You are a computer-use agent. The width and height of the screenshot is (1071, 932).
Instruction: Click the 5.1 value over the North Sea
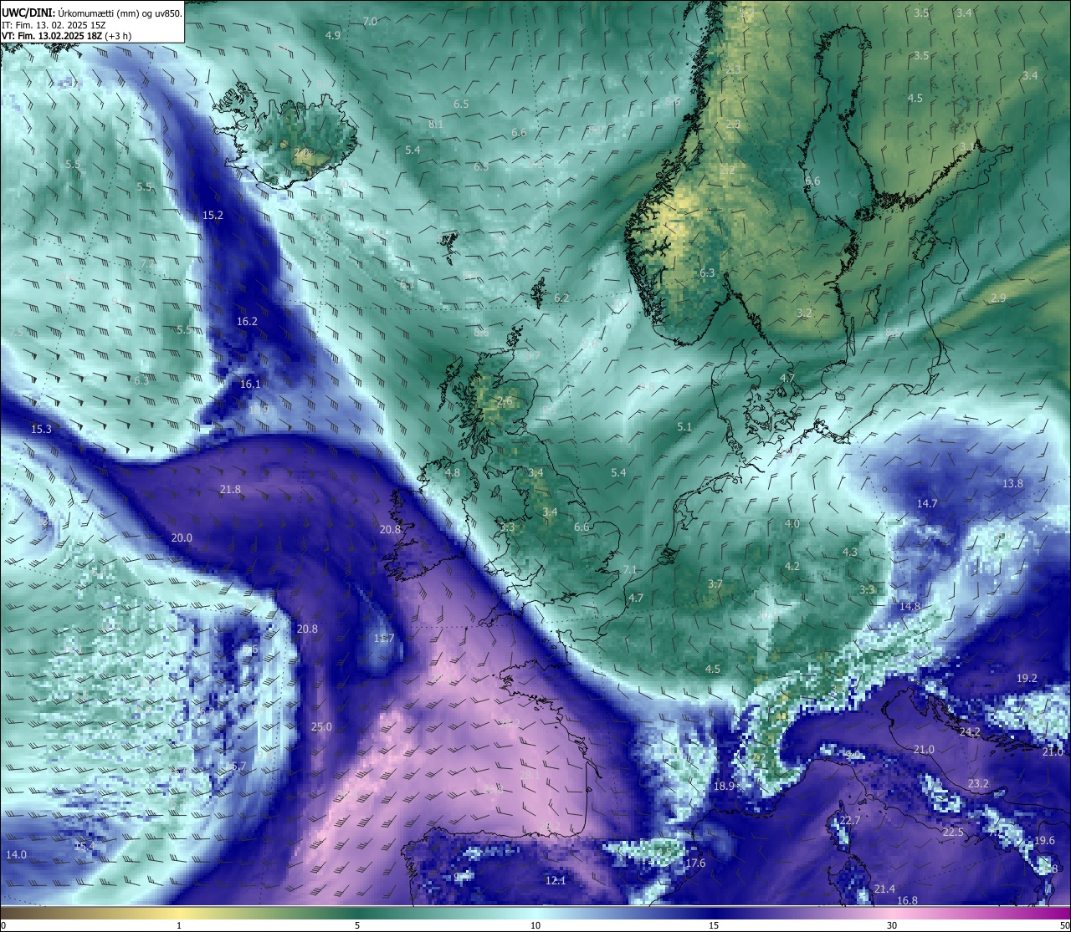684,426
